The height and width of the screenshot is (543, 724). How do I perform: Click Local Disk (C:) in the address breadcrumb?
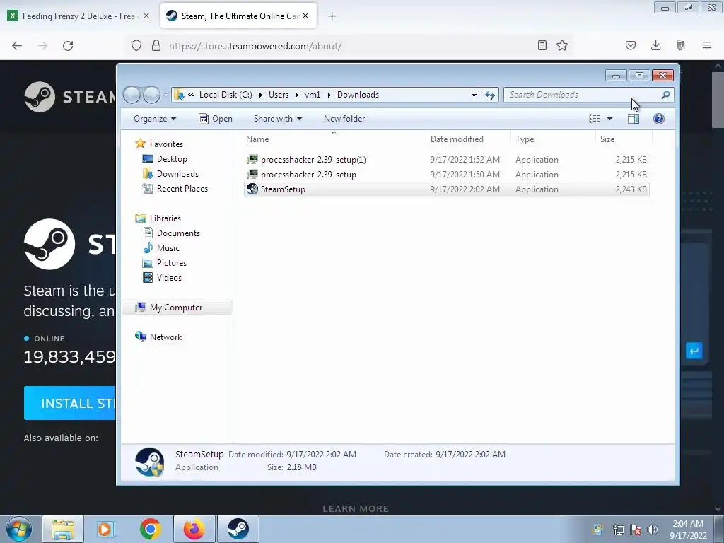pos(226,95)
